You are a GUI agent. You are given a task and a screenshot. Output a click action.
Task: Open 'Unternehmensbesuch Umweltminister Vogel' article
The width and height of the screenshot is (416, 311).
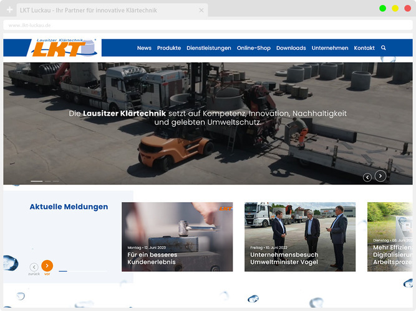click(x=299, y=237)
